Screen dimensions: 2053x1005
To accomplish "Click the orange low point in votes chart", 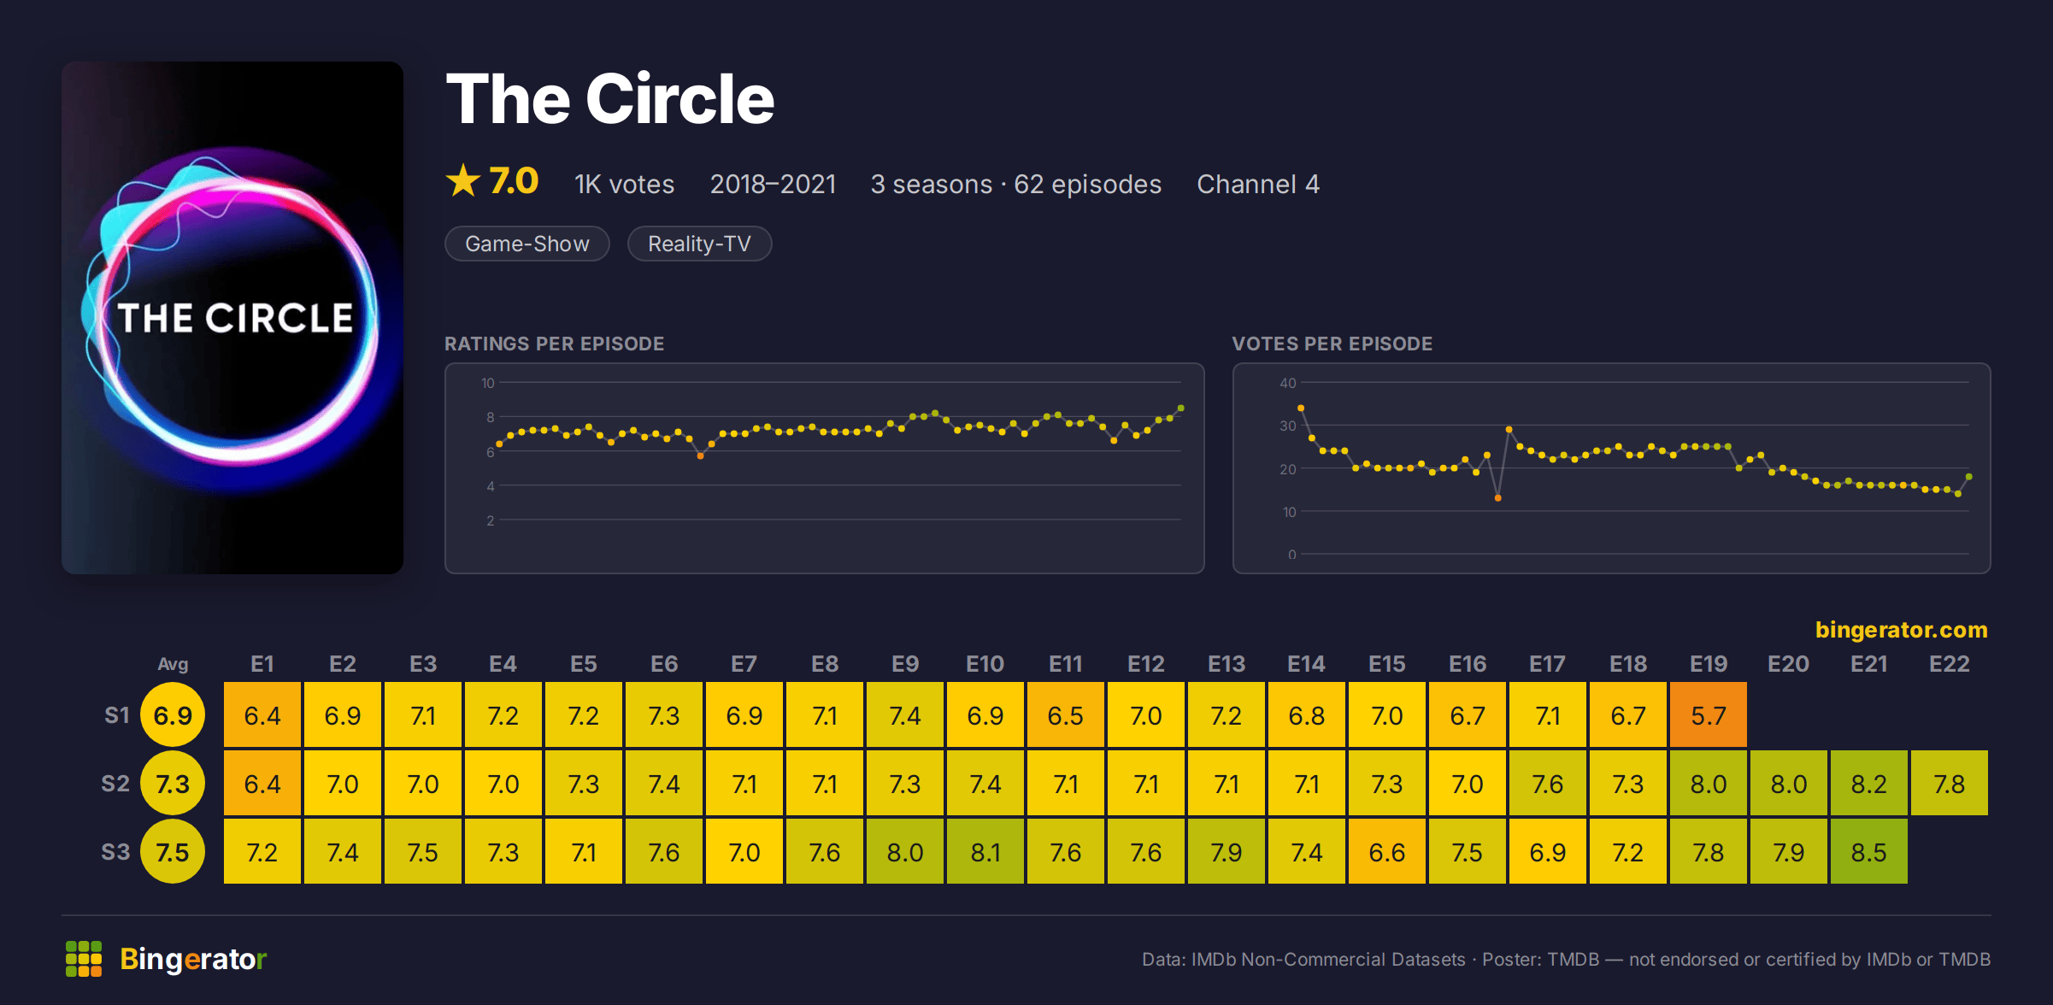I will [1498, 497].
